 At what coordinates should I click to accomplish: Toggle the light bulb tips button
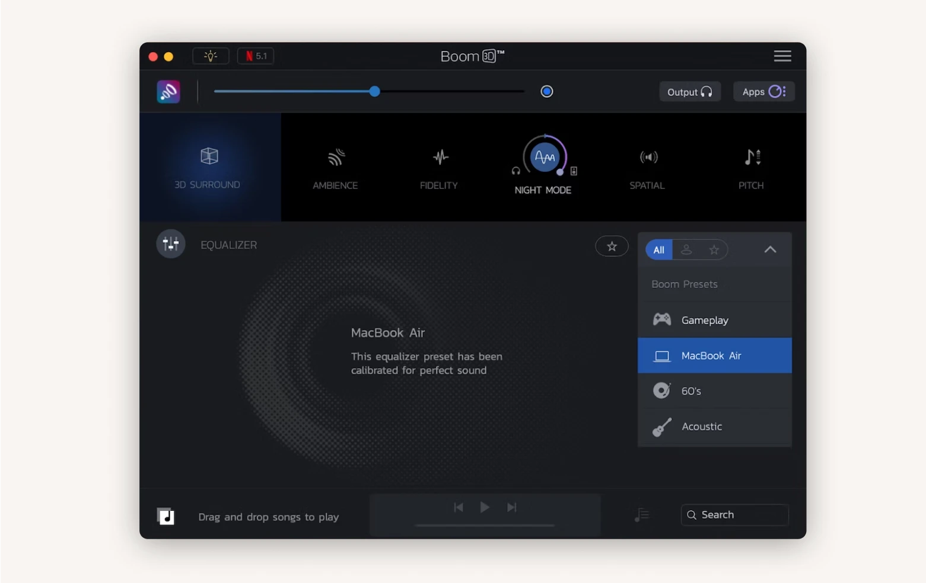[211, 56]
